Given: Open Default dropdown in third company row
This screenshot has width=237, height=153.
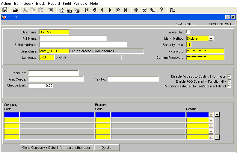Looking at the screenshot, I should 211,126.
